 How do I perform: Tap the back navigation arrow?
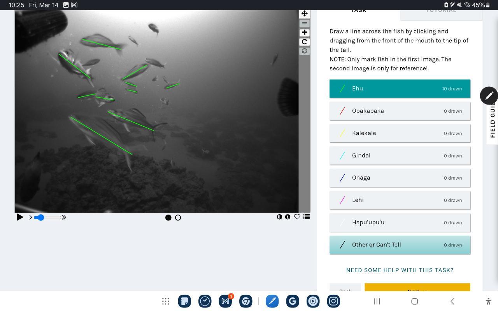452,301
